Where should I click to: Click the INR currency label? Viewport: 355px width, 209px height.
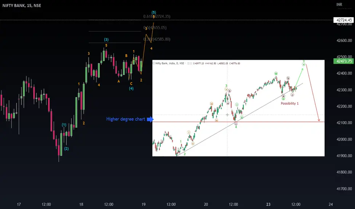(339, 5)
